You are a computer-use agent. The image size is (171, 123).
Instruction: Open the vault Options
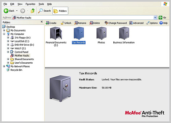[x=152, y=23]
